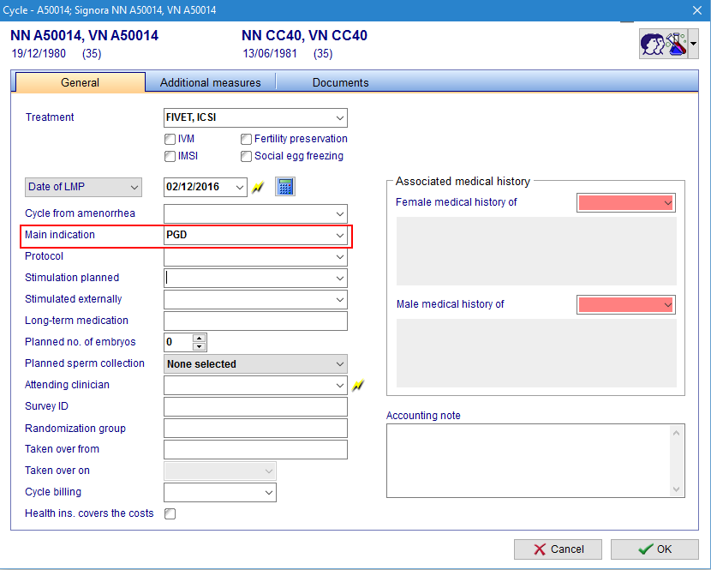
Task: Check Health ins. covers the costs
Action: click(170, 513)
